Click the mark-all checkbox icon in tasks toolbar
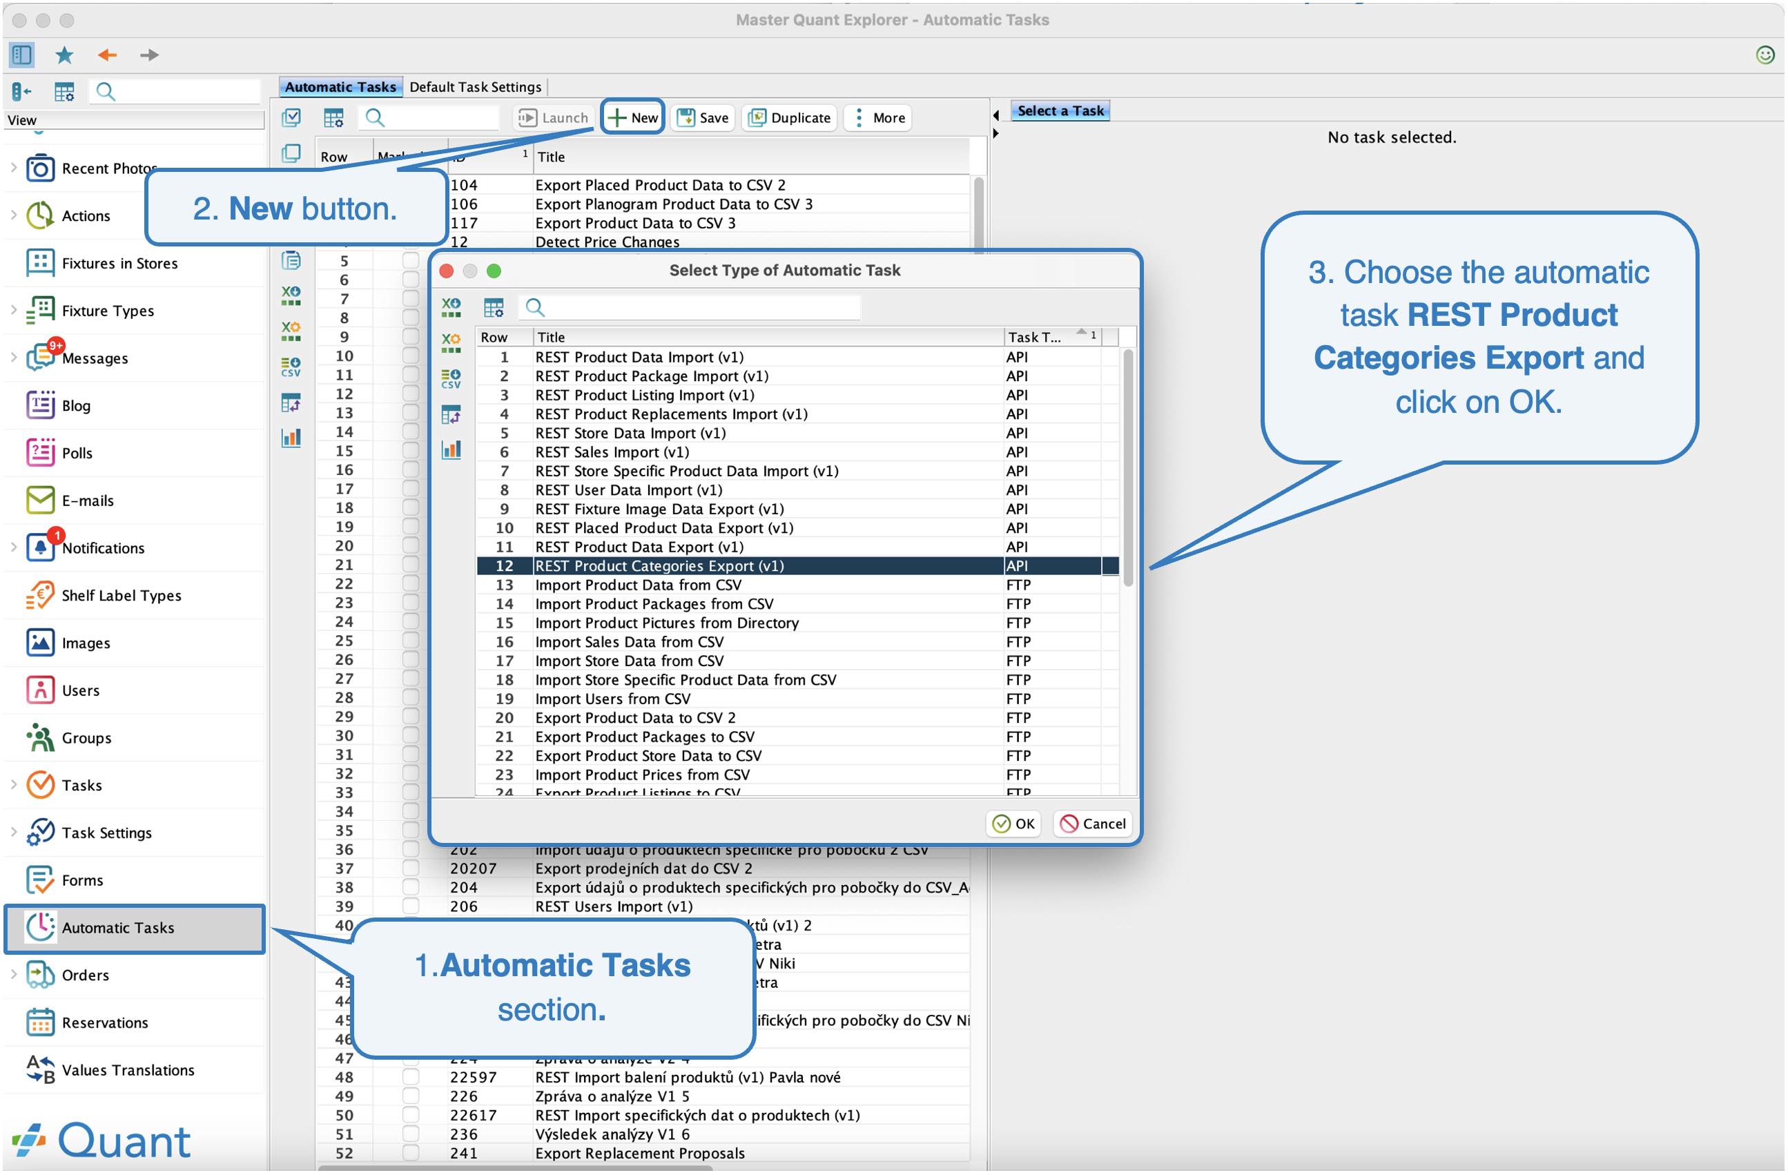The image size is (1788, 1175). point(291,118)
